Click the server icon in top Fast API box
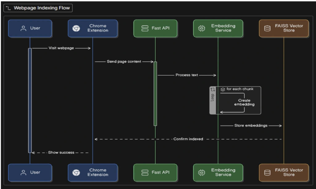 tap(145, 28)
